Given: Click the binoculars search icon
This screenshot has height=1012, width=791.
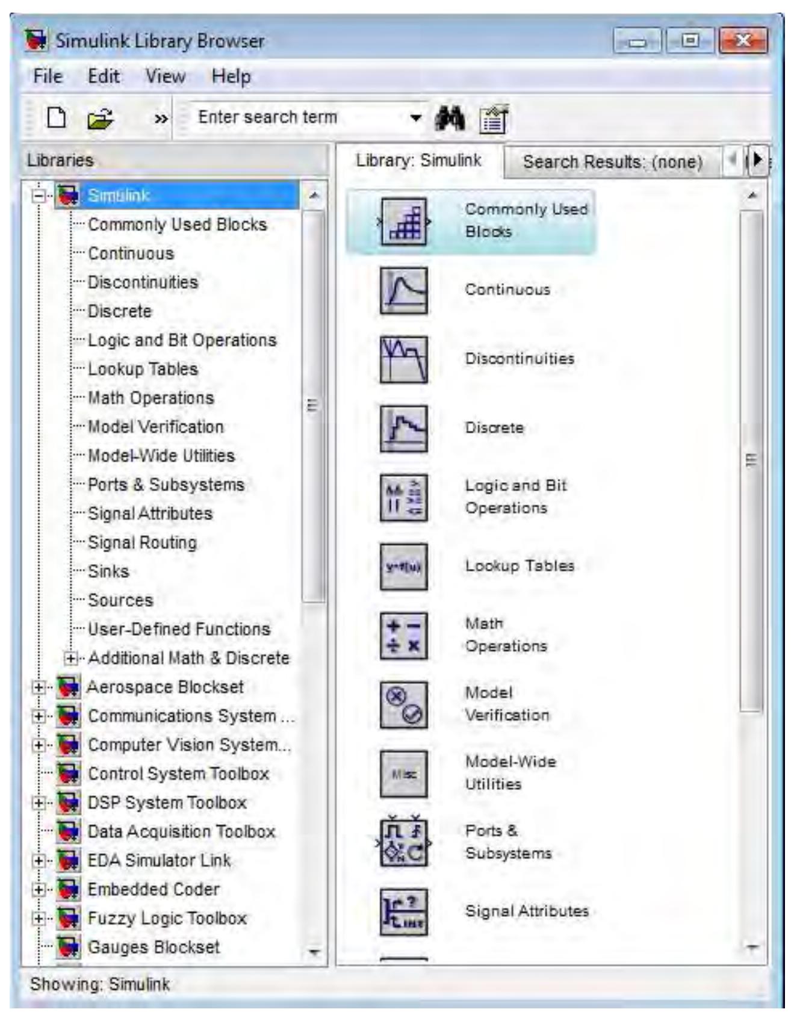Looking at the screenshot, I should [449, 119].
